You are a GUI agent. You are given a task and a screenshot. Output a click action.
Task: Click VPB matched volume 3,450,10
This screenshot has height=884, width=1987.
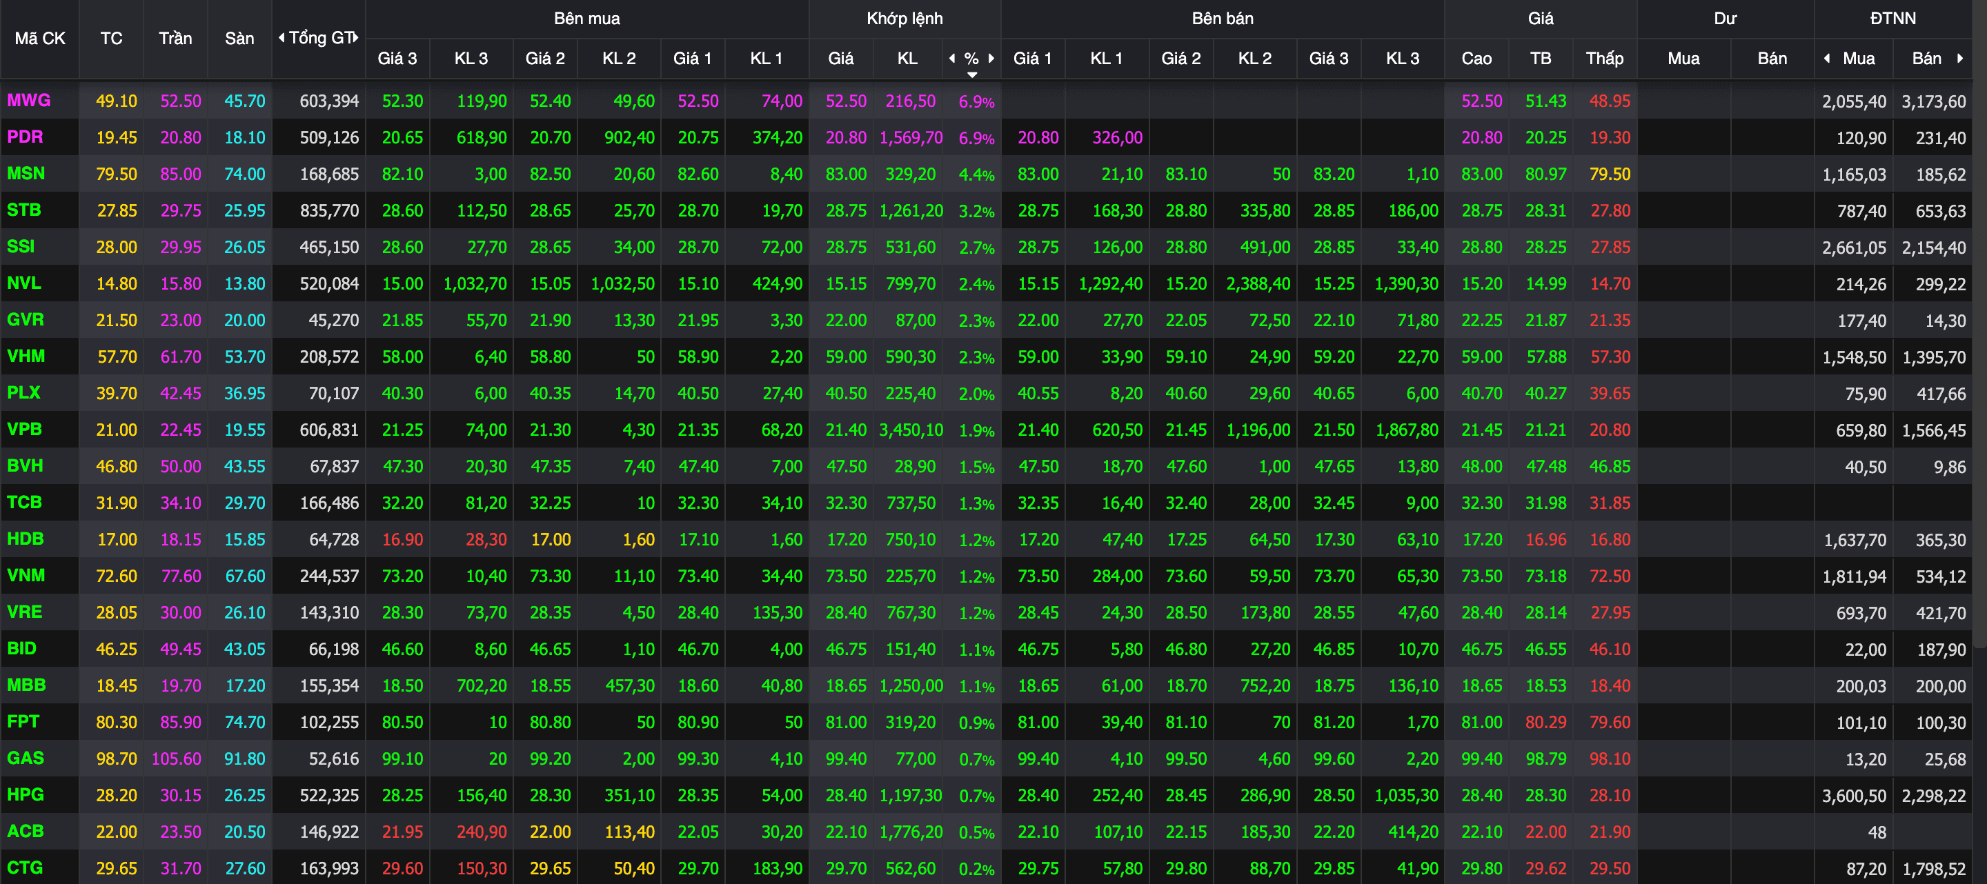911,430
